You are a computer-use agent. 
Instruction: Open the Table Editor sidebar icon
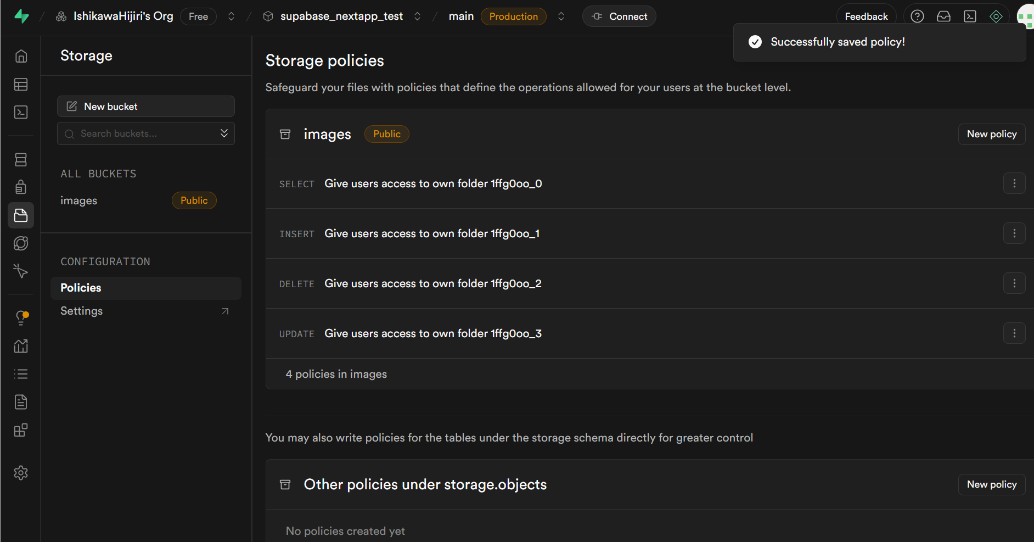[x=21, y=85]
